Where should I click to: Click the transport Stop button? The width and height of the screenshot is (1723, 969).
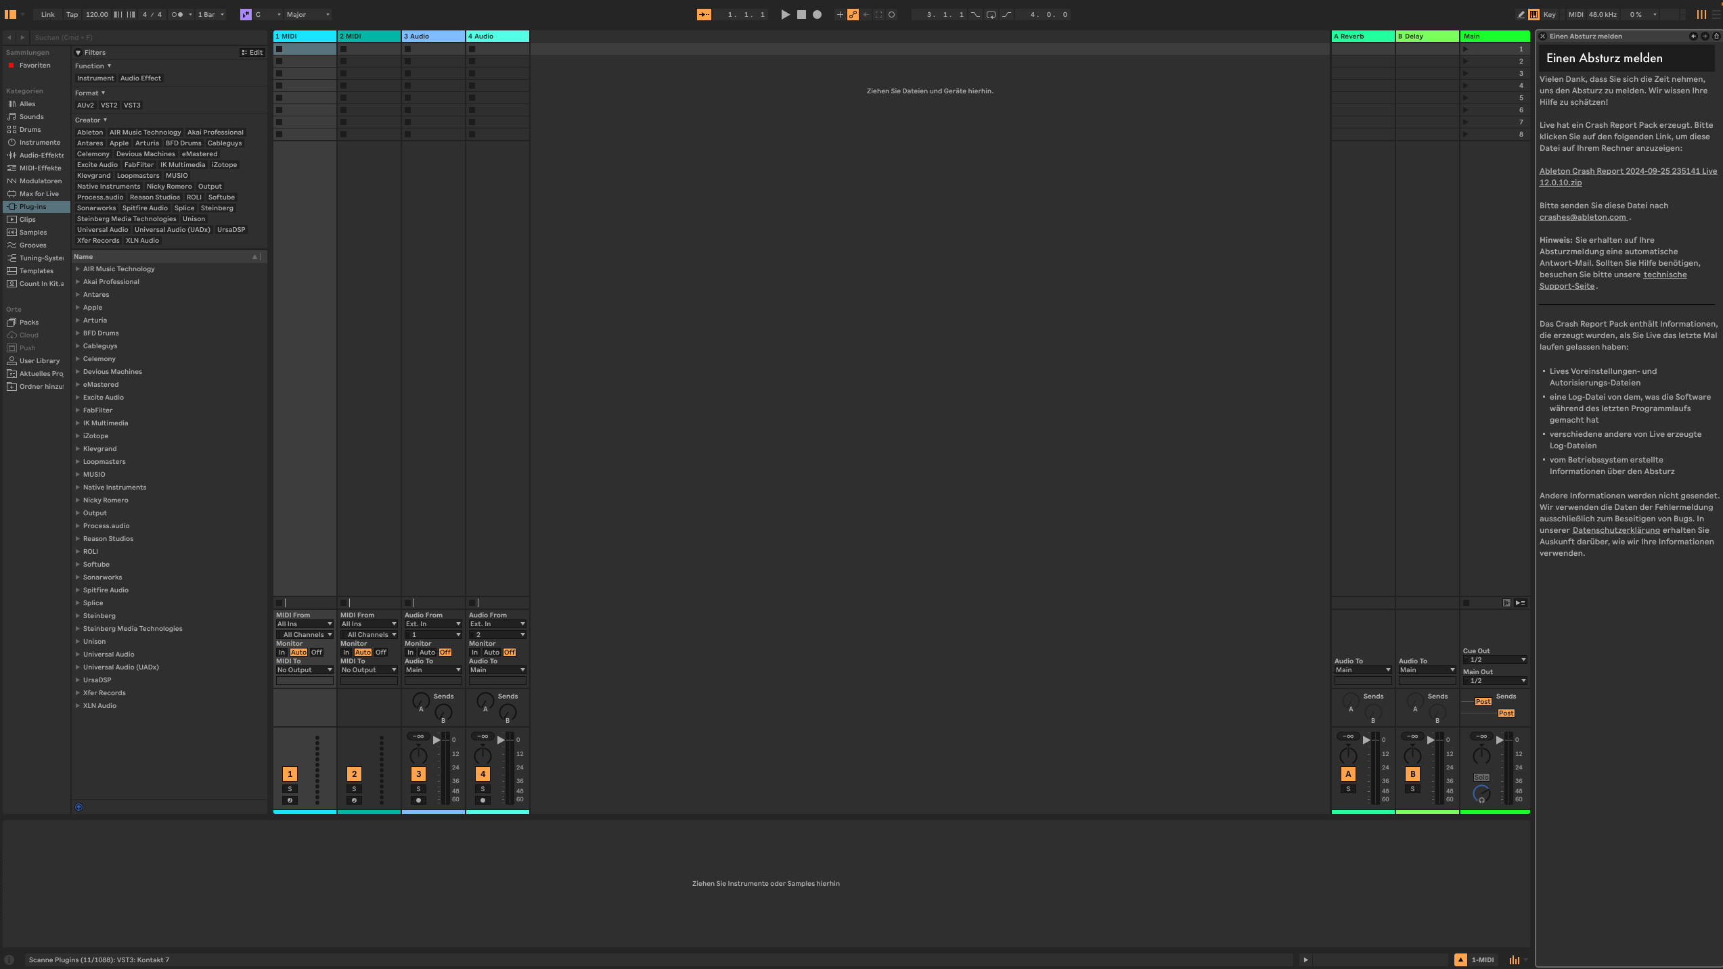click(x=801, y=14)
